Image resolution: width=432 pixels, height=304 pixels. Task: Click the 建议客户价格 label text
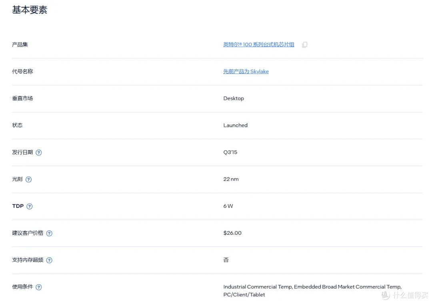28,233
